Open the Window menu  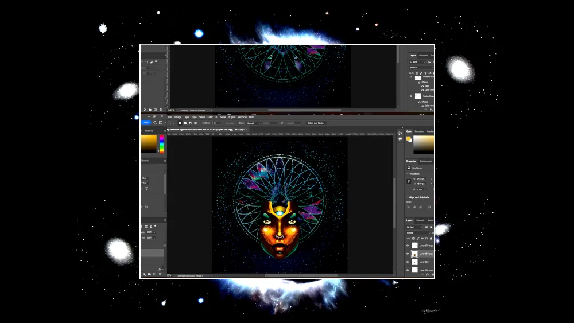242,117
